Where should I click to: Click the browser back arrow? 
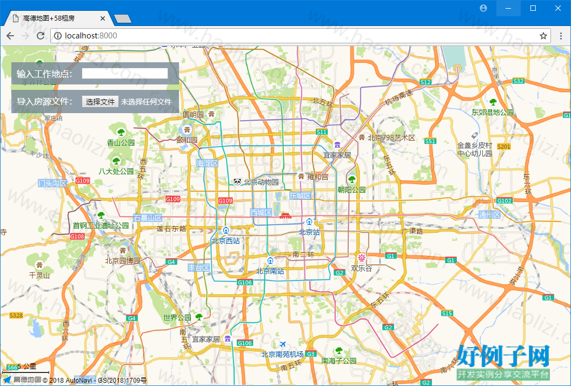tap(10, 36)
